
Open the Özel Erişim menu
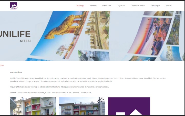pos(155,6)
